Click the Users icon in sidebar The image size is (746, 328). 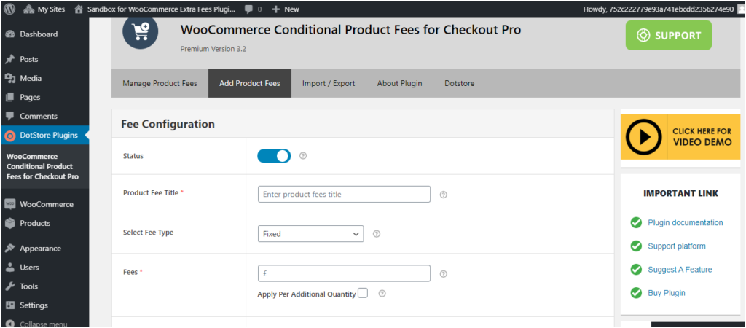coord(10,268)
